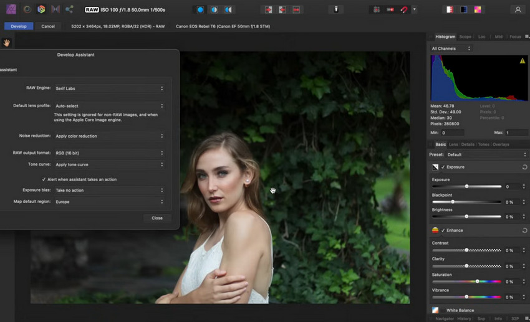Reset the Exposure section

tap(524, 167)
